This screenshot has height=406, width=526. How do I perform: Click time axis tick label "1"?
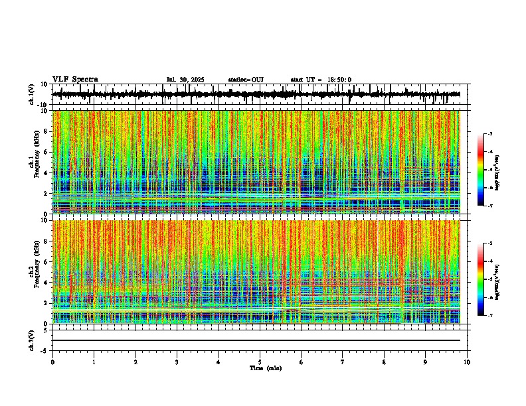[94, 362]
